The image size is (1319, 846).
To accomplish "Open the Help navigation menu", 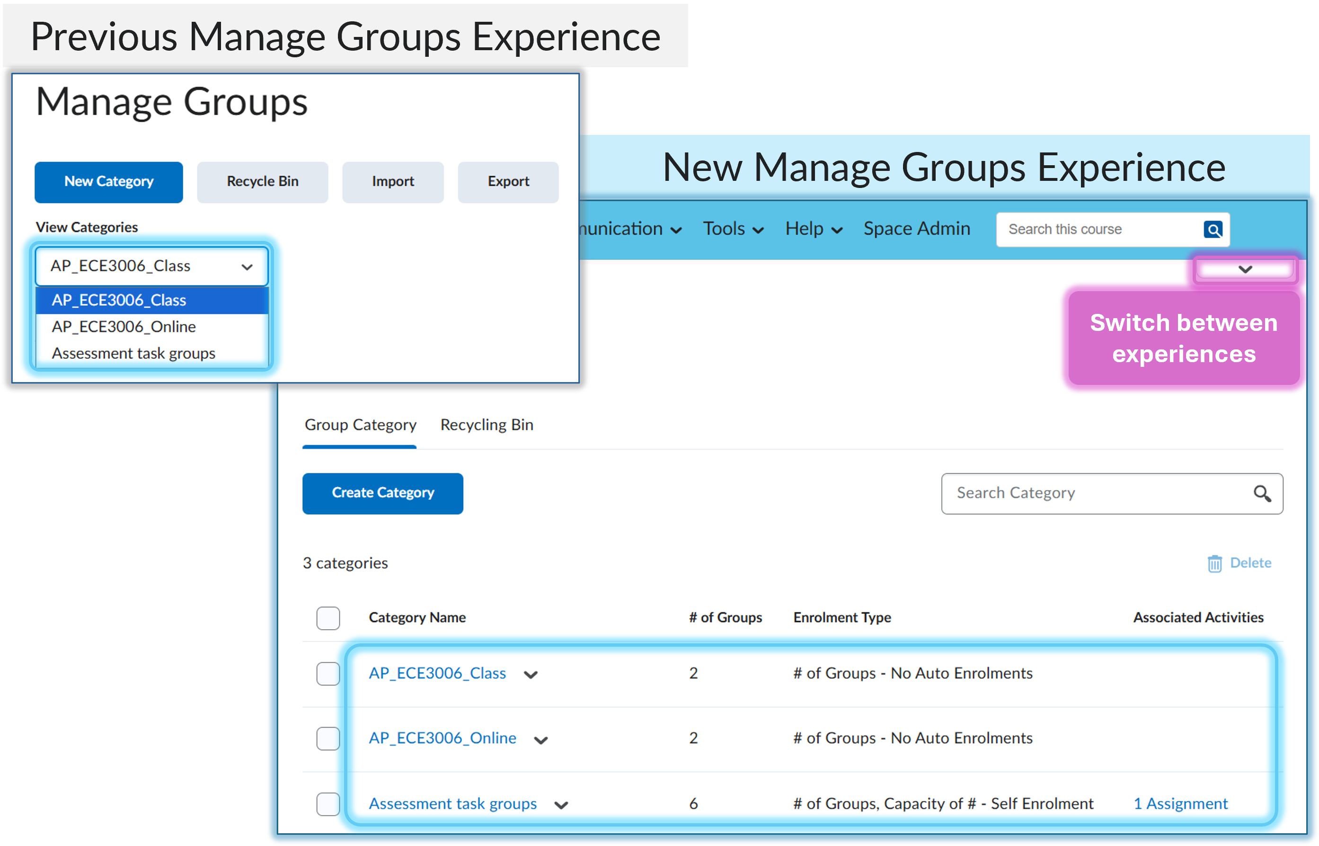I will tap(814, 229).
